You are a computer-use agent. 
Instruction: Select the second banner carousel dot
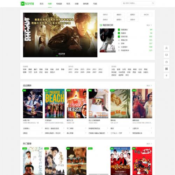[60, 56]
